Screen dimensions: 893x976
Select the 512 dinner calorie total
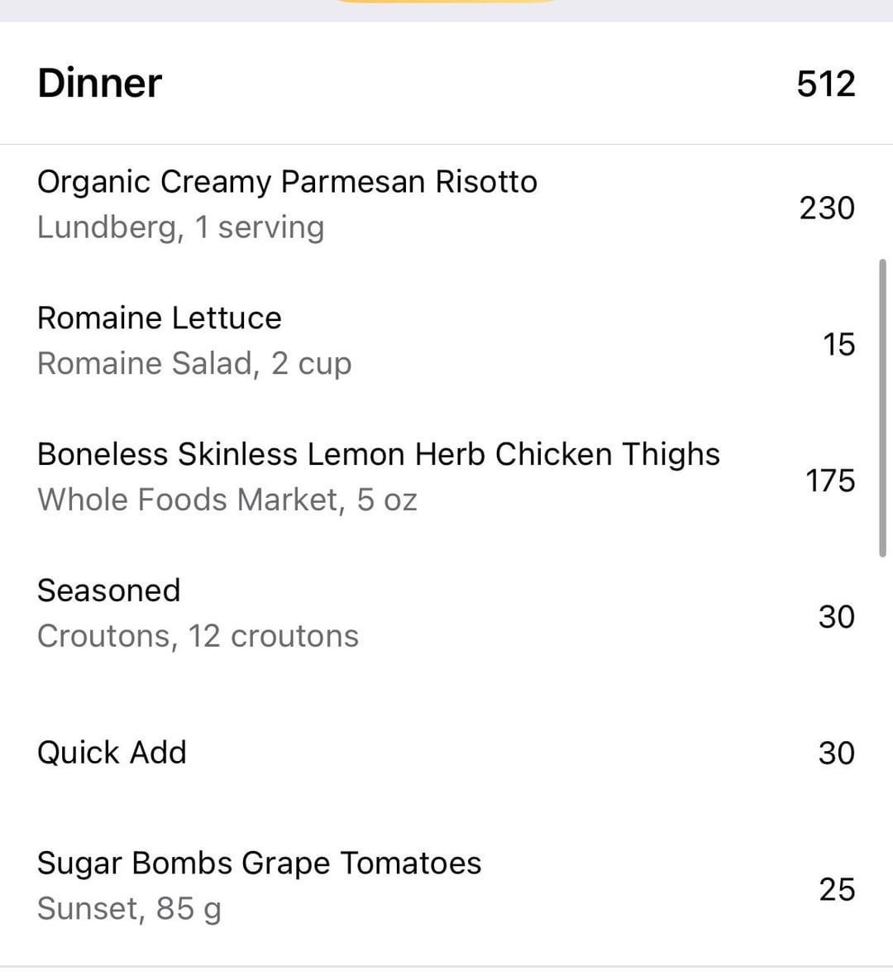[x=825, y=84]
